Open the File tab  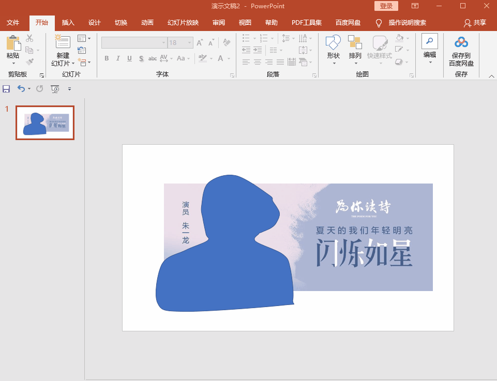(13, 23)
